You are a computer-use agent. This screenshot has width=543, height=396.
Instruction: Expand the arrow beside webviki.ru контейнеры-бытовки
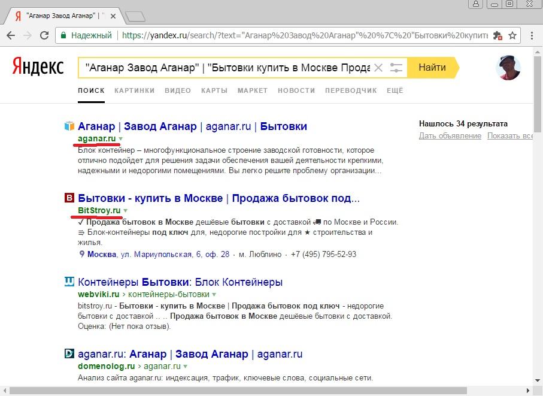click(x=214, y=295)
